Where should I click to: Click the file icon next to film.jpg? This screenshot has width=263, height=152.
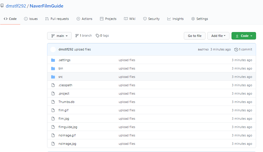click(53, 119)
